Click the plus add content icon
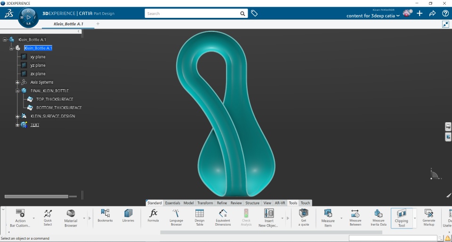This screenshot has width=452, height=242. tap(420, 13)
